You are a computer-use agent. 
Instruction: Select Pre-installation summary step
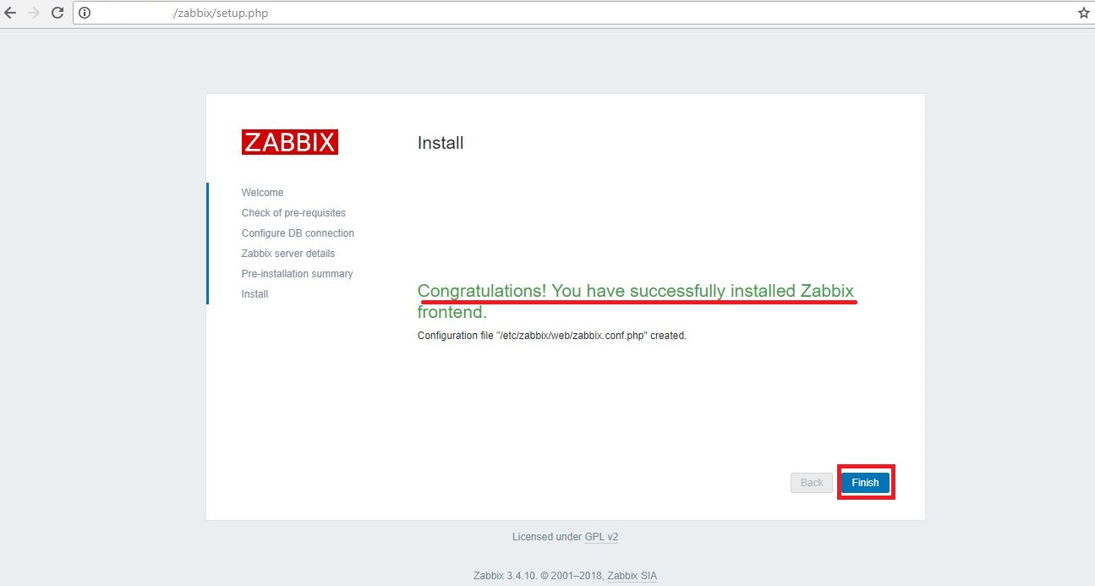[x=297, y=274]
